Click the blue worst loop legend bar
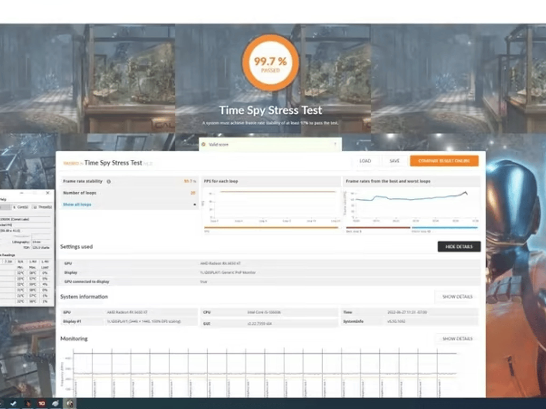546x409 pixels. click(445, 228)
